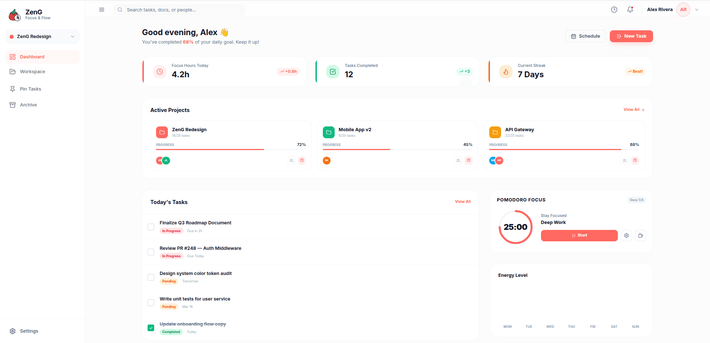The image size is (710, 343).
Task: Uncheck the completed Update onboarding flow copy task
Action: click(x=151, y=327)
